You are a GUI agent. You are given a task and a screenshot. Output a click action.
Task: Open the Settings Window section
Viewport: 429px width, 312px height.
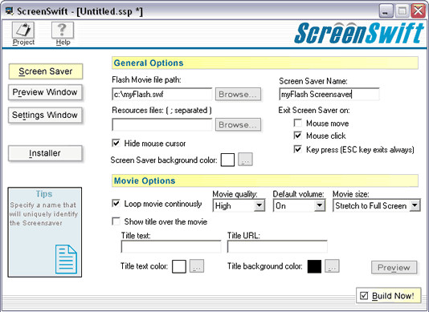45,115
